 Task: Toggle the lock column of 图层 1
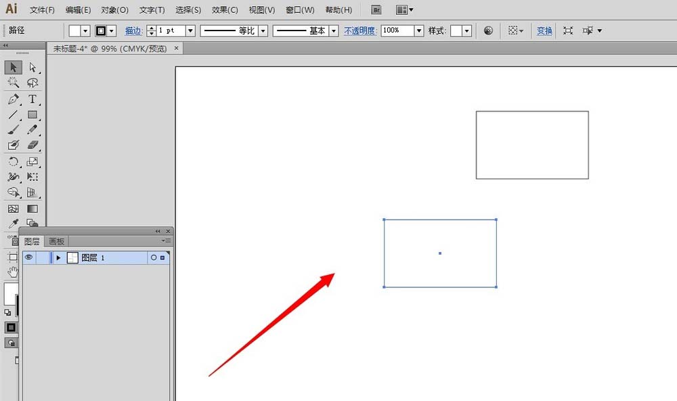pyautogui.click(x=42, y=257)
